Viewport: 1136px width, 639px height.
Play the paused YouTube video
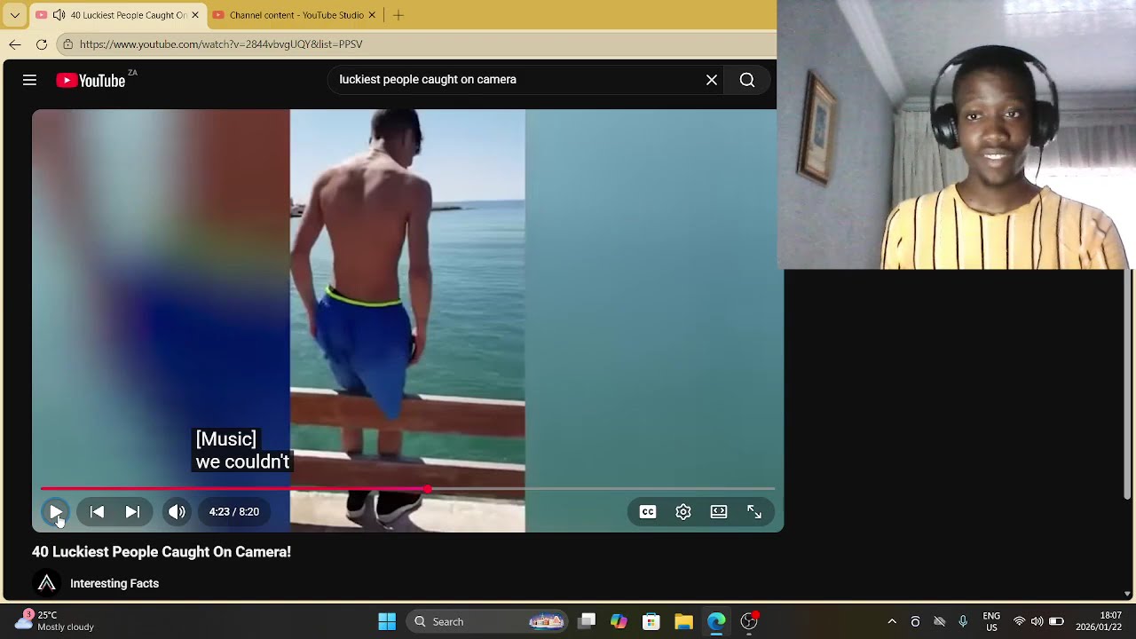(55, 512)
